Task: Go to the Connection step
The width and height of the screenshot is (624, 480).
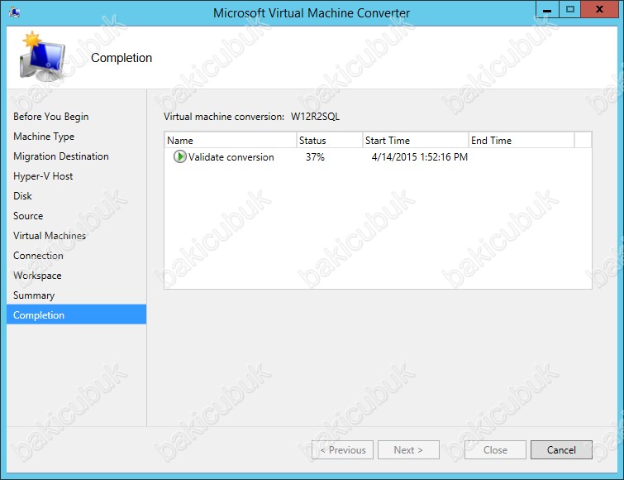Action: click(x=38, y=256)
